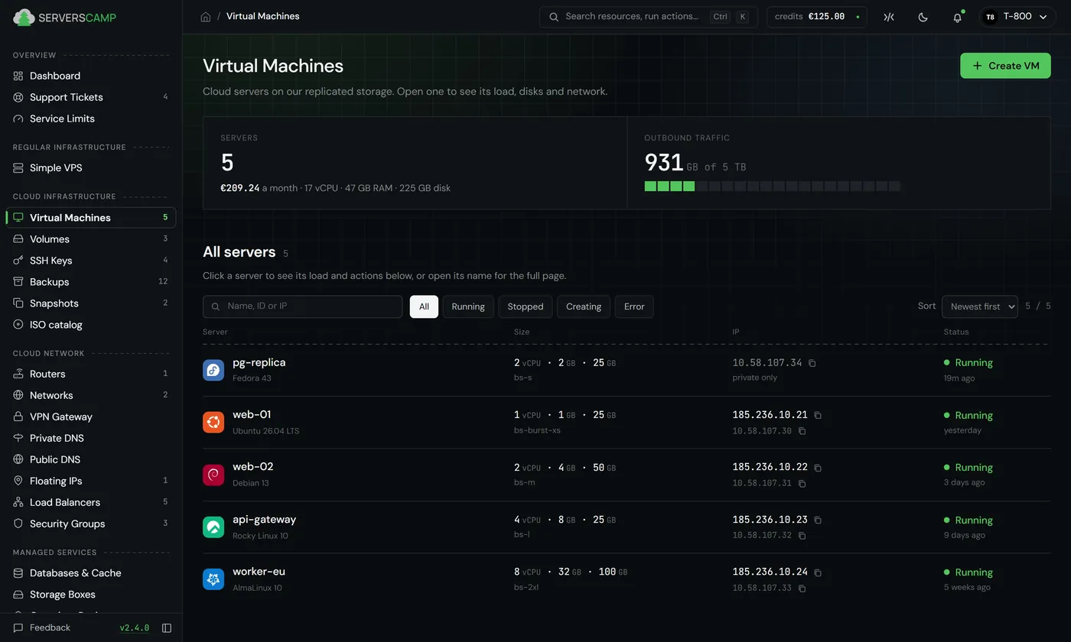Open the worker-eu server name

tap(259, 572)
